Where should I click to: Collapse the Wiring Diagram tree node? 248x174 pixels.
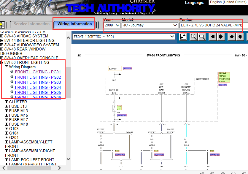click(x=7, y=67)
